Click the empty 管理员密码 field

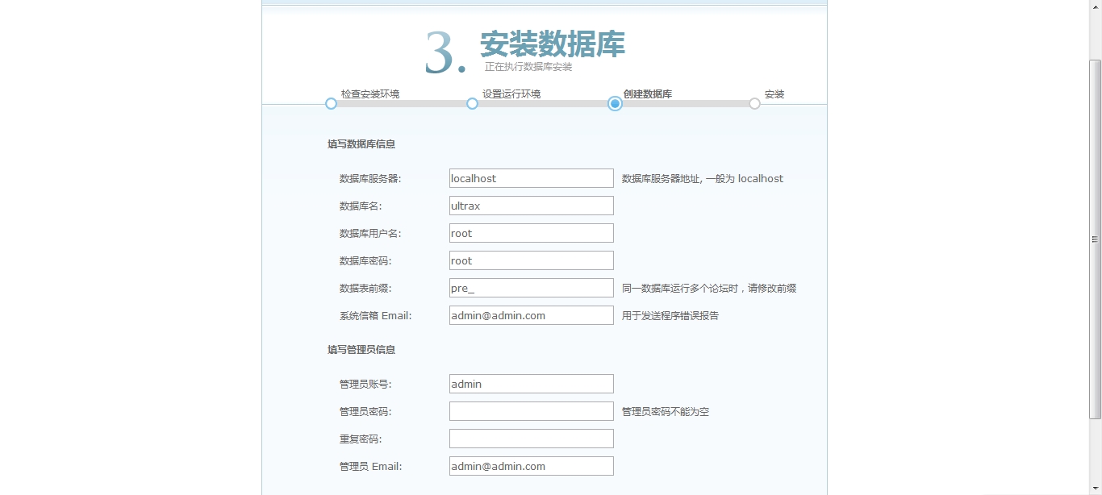pos(531,411)
